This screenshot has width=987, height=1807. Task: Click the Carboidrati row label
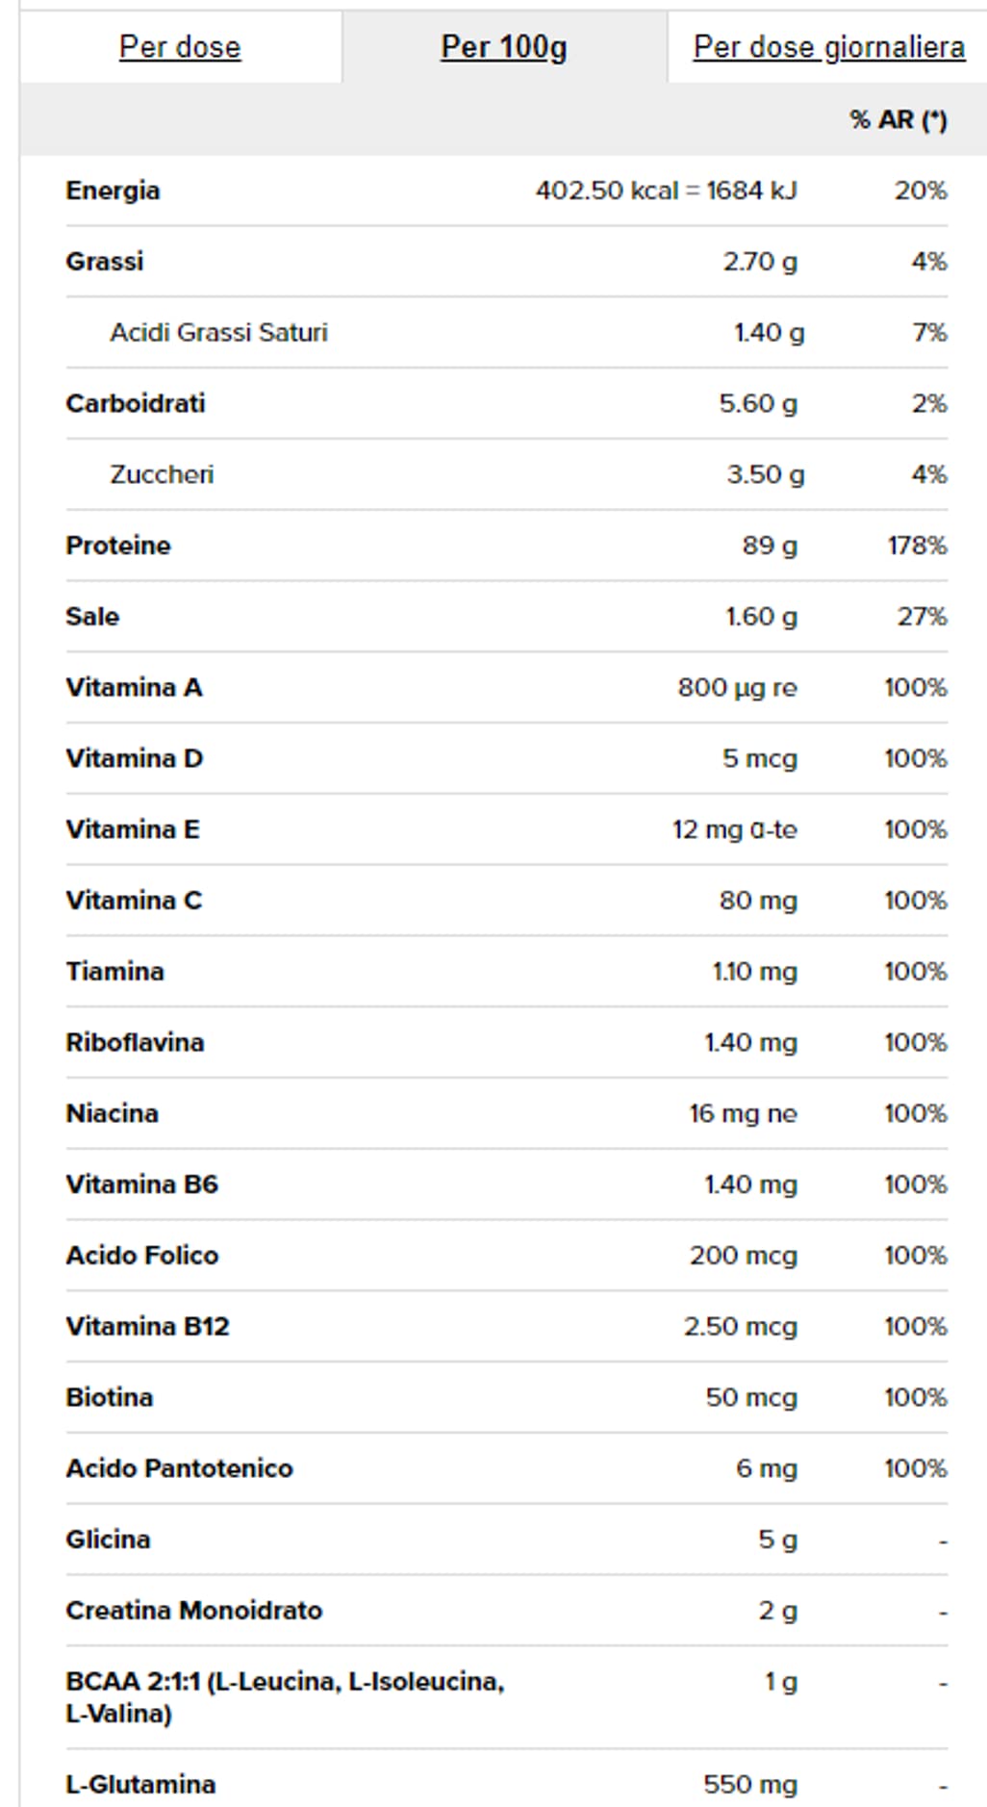pyautogui.click(x=136, y=403)
